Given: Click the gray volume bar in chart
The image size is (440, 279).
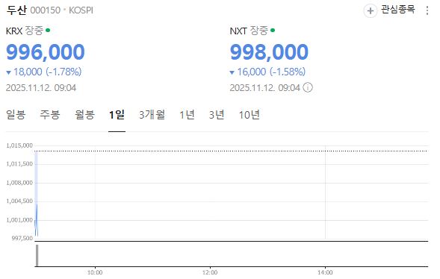Looking at the screenshot, I should (37, 255).
